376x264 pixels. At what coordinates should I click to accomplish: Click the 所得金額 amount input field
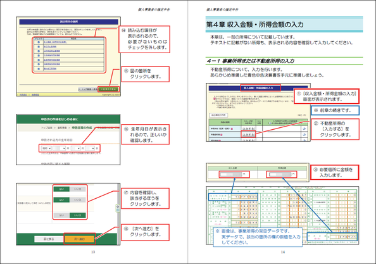pyautogui.click(x=280, y=174)
